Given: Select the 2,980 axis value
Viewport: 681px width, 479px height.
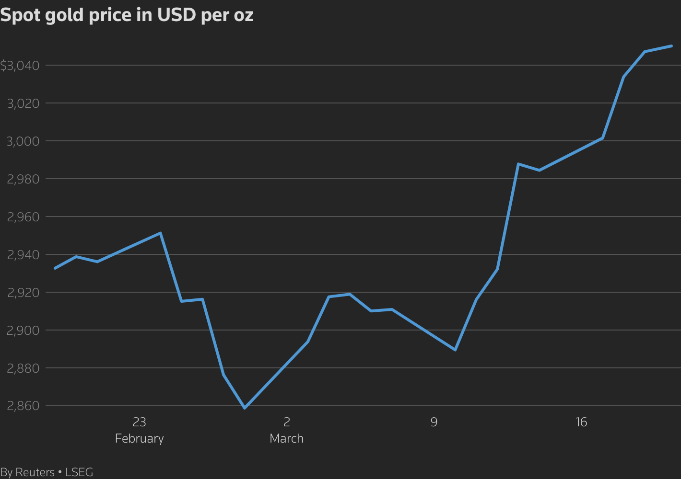Looking at the screenshot, I should point(23,179).
